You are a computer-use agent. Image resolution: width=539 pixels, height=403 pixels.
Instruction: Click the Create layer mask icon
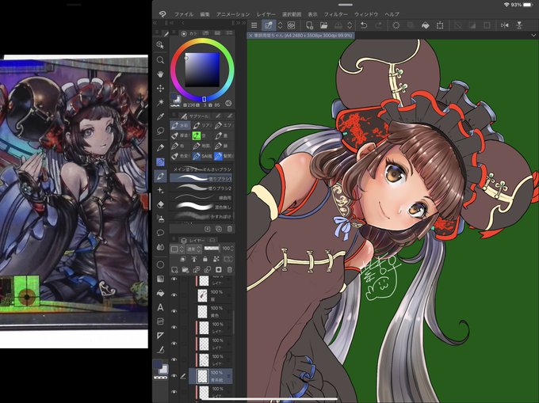click(x=219, y=270)
